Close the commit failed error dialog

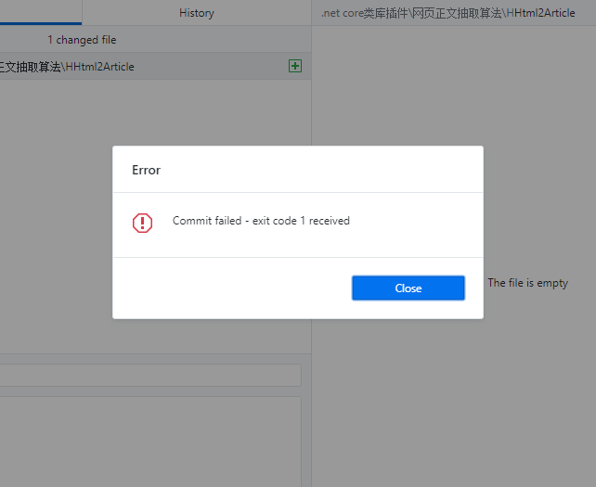(x=408, y=288)
